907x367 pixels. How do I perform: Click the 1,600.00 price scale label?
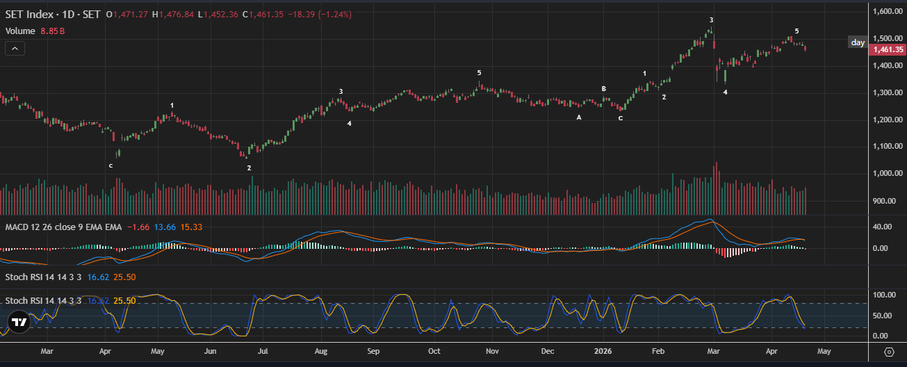[x=888, y=11]
